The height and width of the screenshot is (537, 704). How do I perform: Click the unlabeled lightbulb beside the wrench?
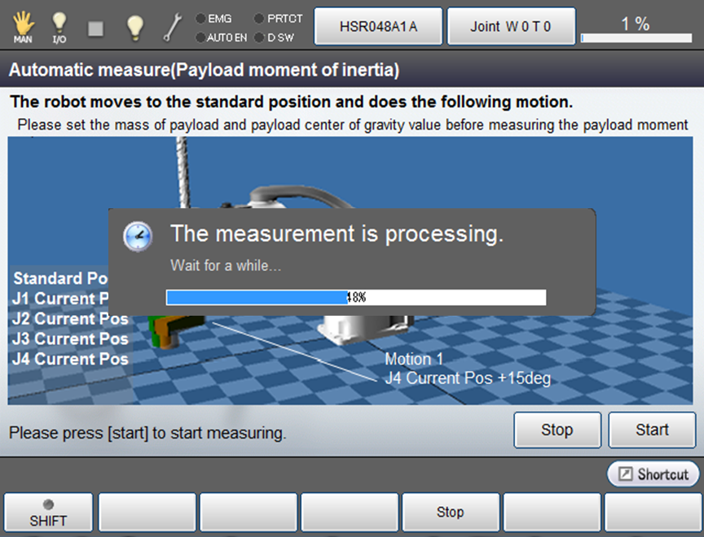tap(135, 28)
